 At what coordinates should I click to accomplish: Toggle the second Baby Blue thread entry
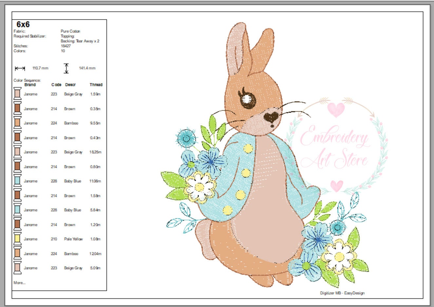(18, 210)
